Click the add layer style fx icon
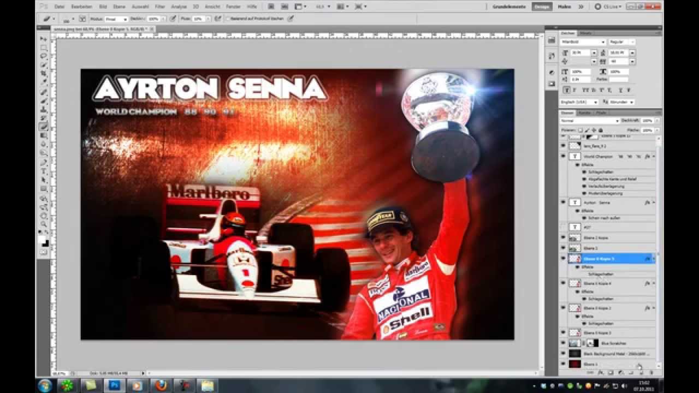This screenshot has height=393, width=699. pos(600,372)
